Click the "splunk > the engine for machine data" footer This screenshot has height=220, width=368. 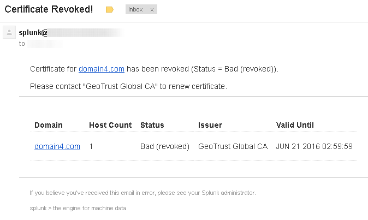tap(79, 208)
